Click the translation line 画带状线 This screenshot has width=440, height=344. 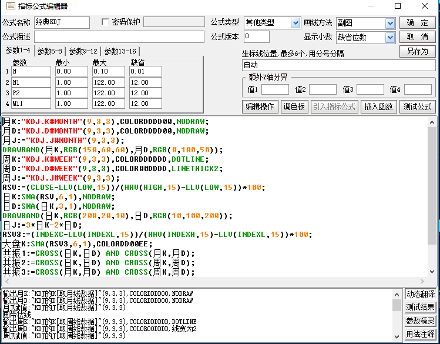tap(16, 315)
